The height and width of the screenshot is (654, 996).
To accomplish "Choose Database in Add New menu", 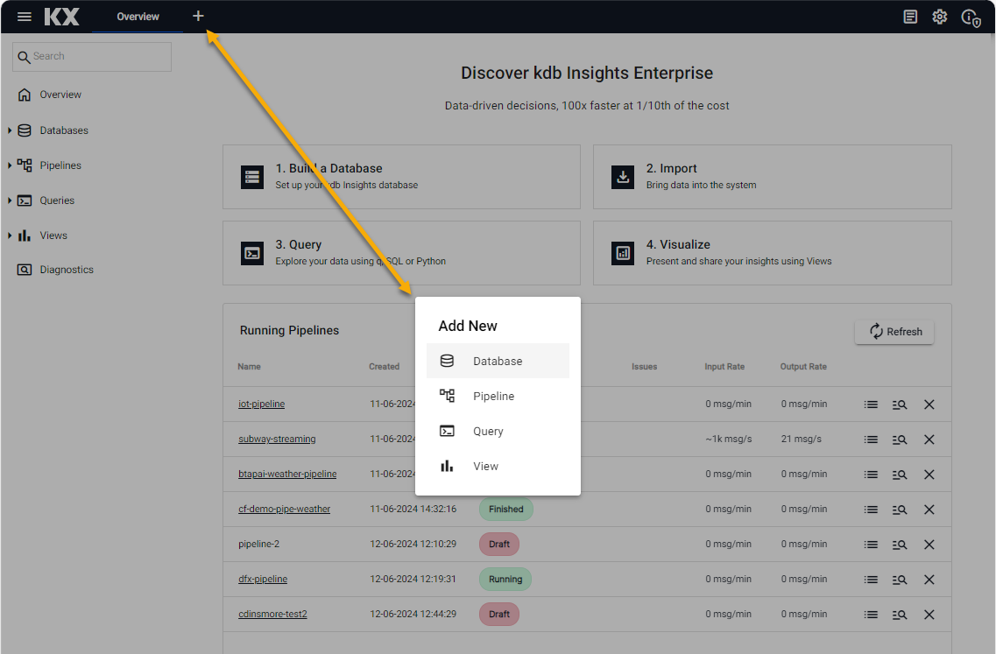I will click(x=498, y=361).
